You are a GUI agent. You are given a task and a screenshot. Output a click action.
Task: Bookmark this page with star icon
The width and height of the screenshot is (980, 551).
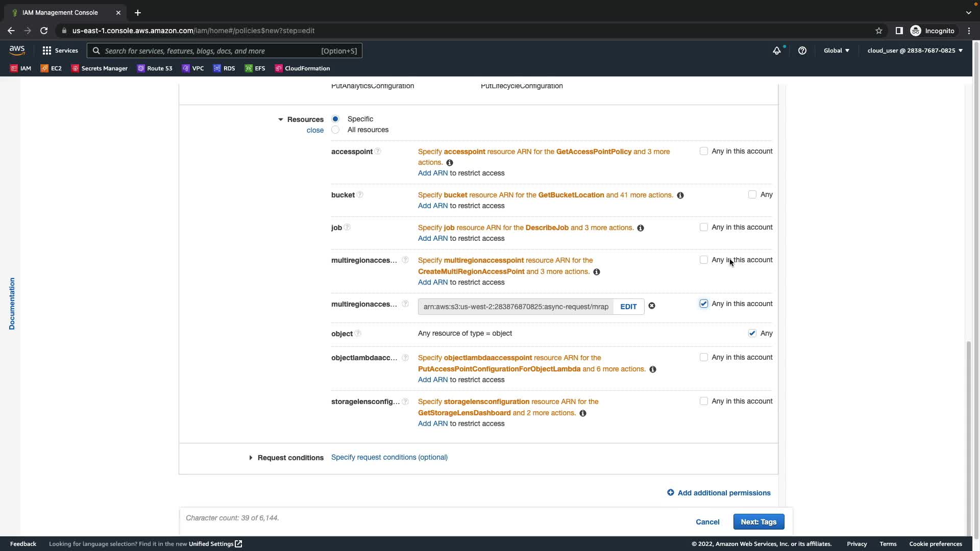click(x=878, y=31)
